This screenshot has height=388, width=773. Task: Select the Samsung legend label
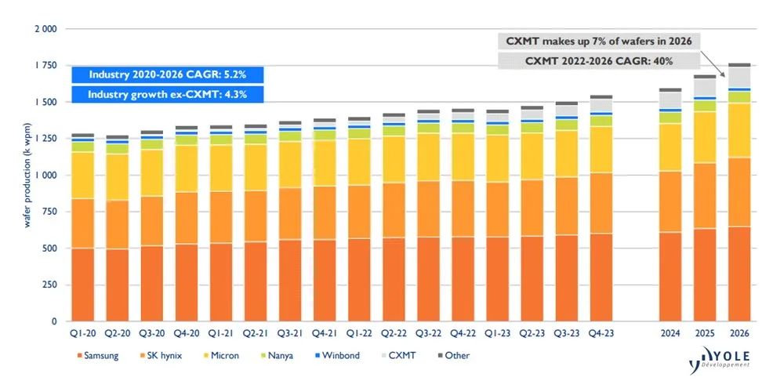[x=101, y=355]
